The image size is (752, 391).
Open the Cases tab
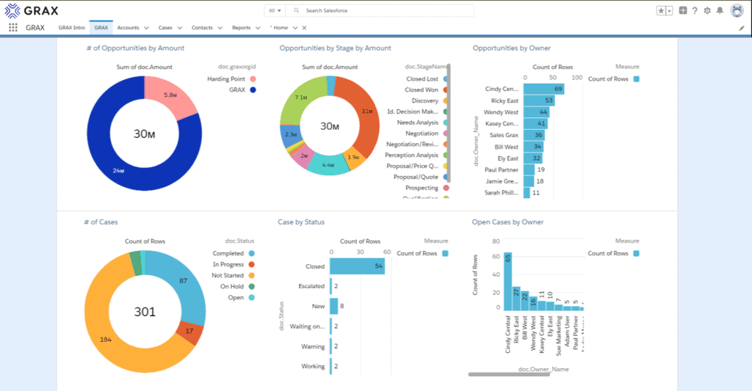(x=165, y=28)
